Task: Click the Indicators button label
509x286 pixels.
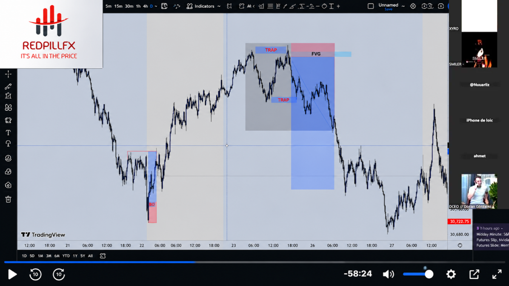Action: tap(205, 6)
